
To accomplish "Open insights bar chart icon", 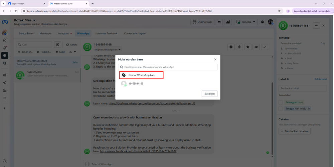I will 228,22.
